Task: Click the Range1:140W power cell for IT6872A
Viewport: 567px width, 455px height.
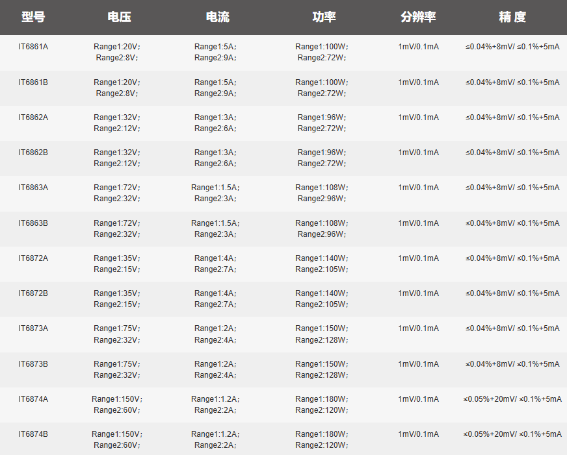Action: tap(322, 258)
